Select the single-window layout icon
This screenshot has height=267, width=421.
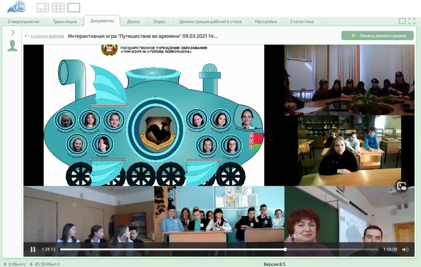tap(74, 7)
